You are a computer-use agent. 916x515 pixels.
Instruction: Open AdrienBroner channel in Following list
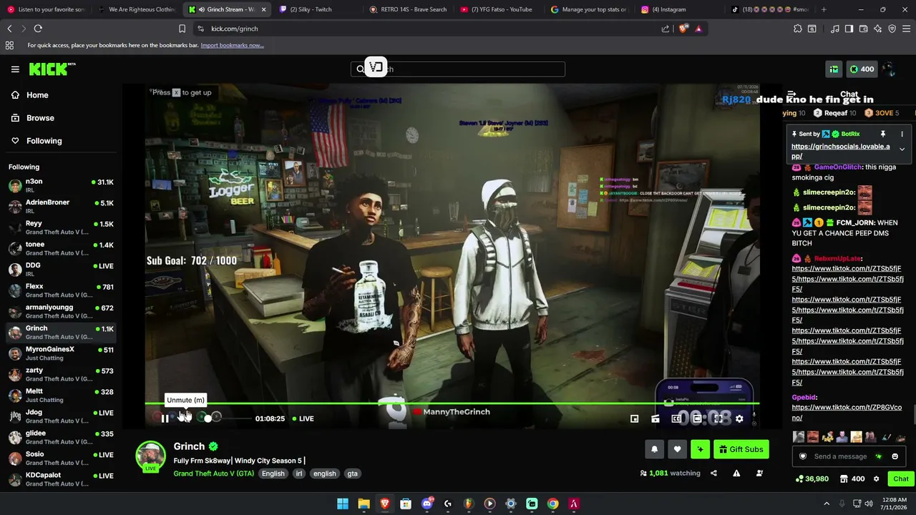61,207
